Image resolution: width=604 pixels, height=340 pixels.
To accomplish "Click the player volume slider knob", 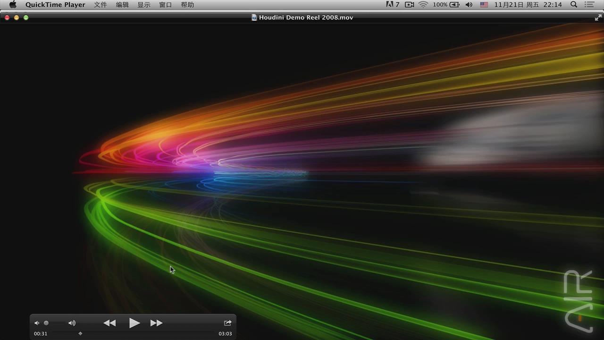I will [46, 323].
